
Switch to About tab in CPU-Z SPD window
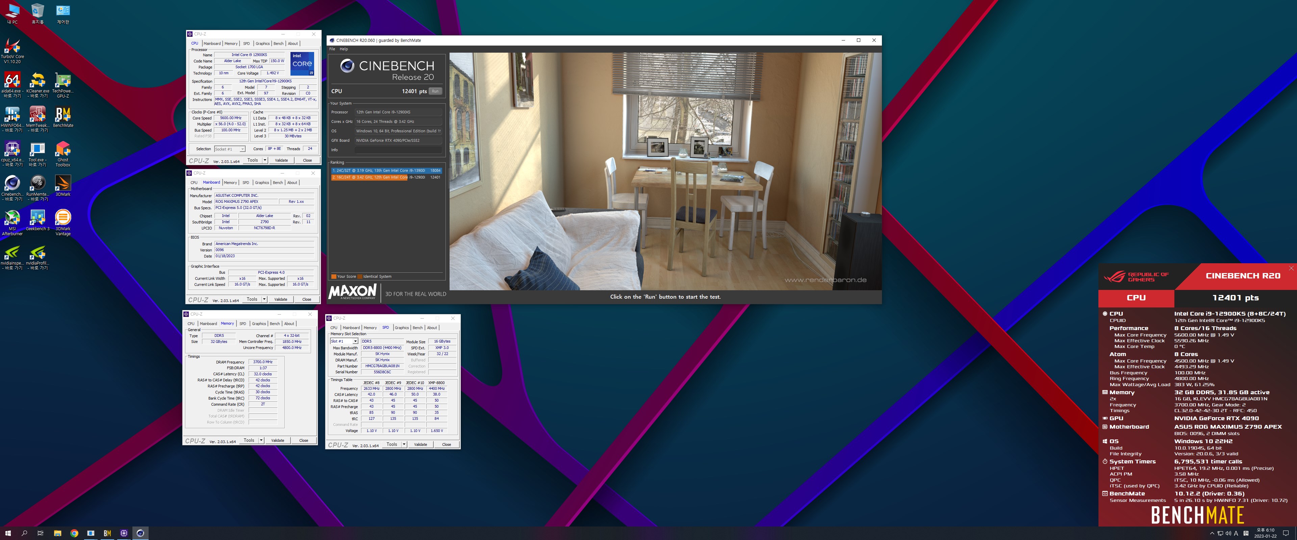click(432, 328)
